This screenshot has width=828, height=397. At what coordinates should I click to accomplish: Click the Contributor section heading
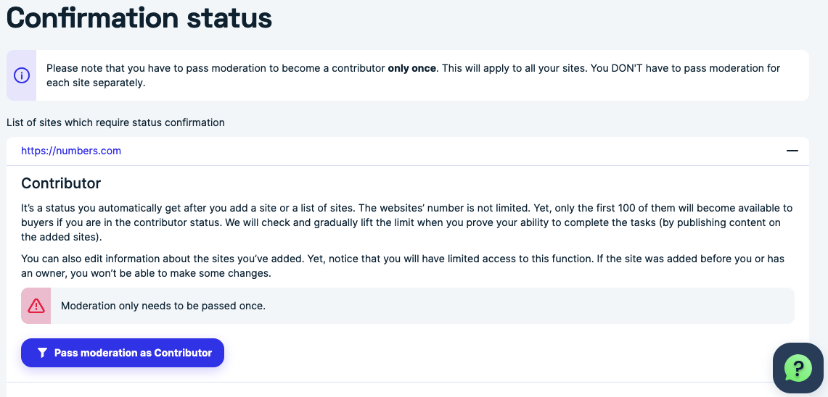click(61, 183)
